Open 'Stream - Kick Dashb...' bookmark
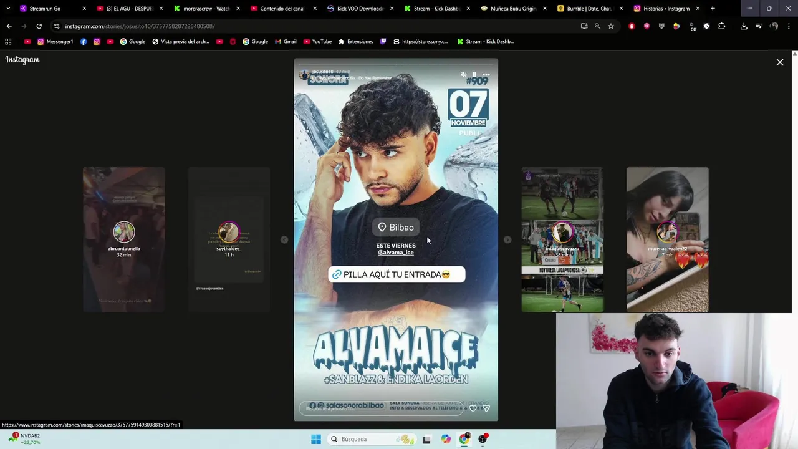Viewport: 798px width, 449px height. [486, 42]
